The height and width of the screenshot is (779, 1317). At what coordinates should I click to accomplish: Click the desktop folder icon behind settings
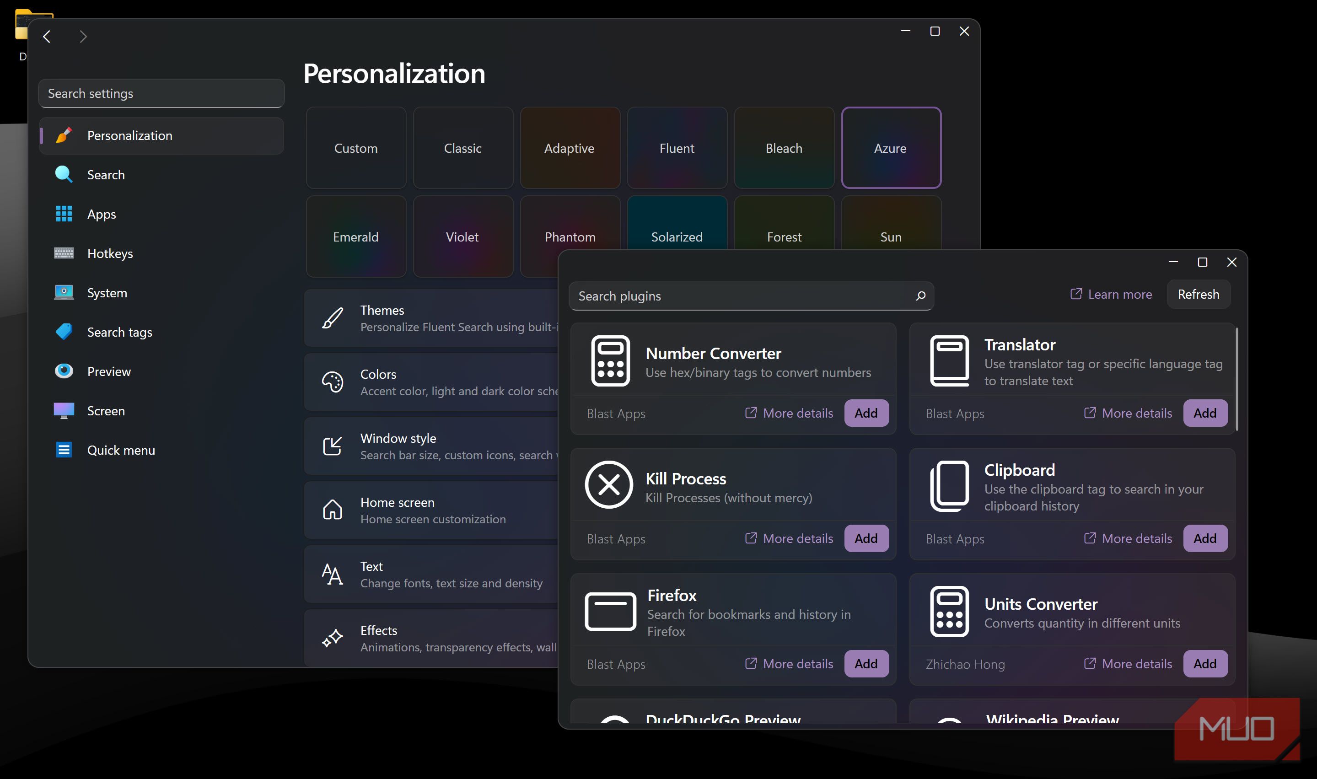21,24
